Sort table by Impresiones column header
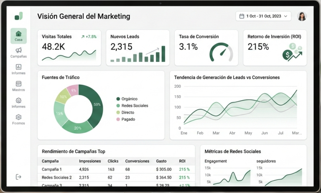Viewport: 321px width, 193px height. pos(90,161)
